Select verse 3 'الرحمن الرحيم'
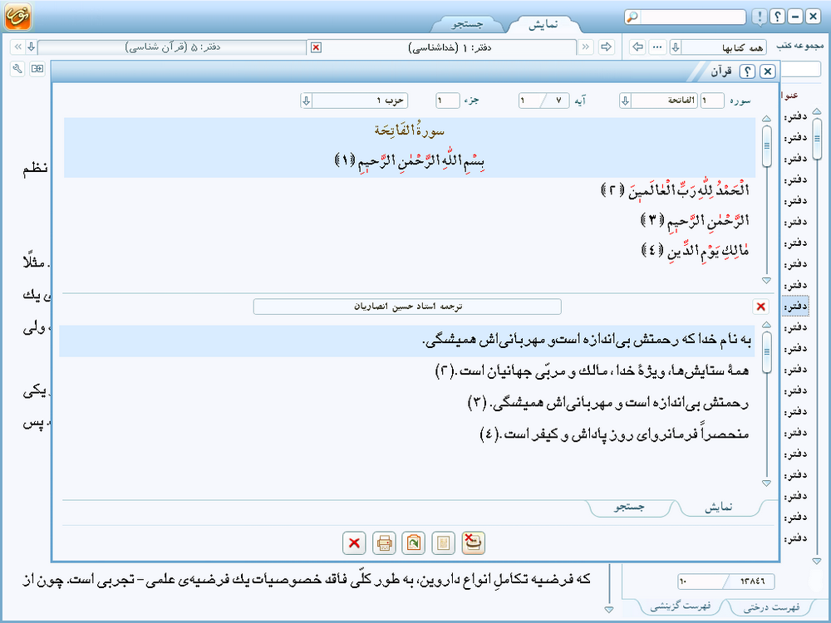Screen dimensions: 831x623 point(696,220)
